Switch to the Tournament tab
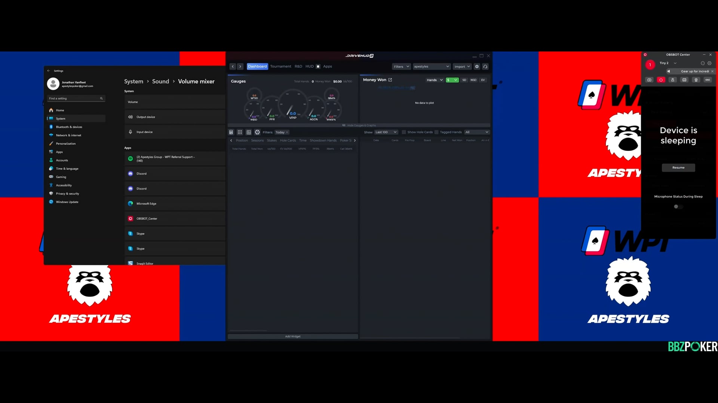The width and height of the screenshot is (718, 403). click(280, 66)
